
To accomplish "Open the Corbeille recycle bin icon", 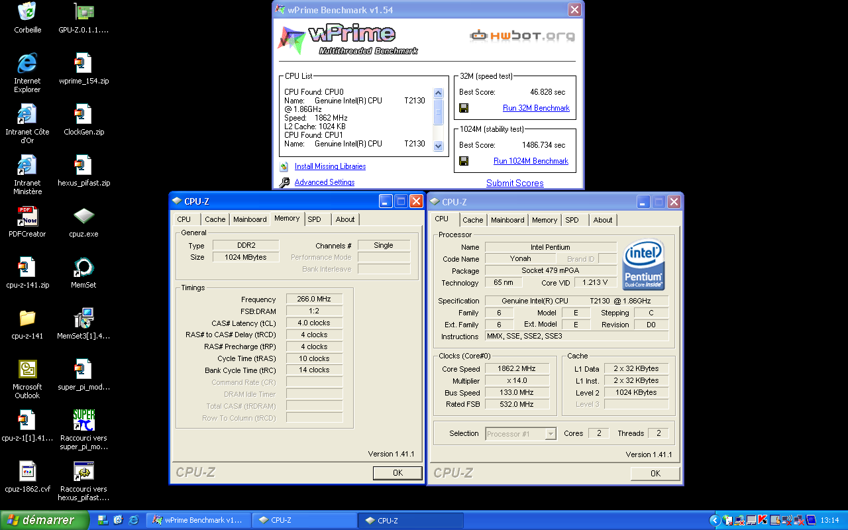I will click(x=27, y=12).
